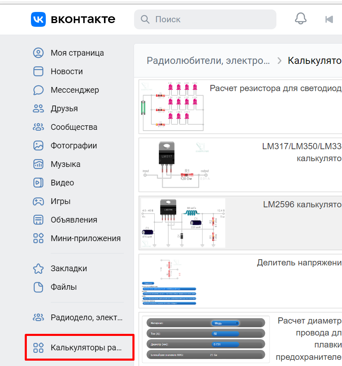Click the Объявления listing icon
Screen dimensions: 342x366
click(38, 220)
